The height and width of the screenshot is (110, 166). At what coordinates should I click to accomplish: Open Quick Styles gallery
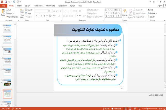tap(130, 14)
